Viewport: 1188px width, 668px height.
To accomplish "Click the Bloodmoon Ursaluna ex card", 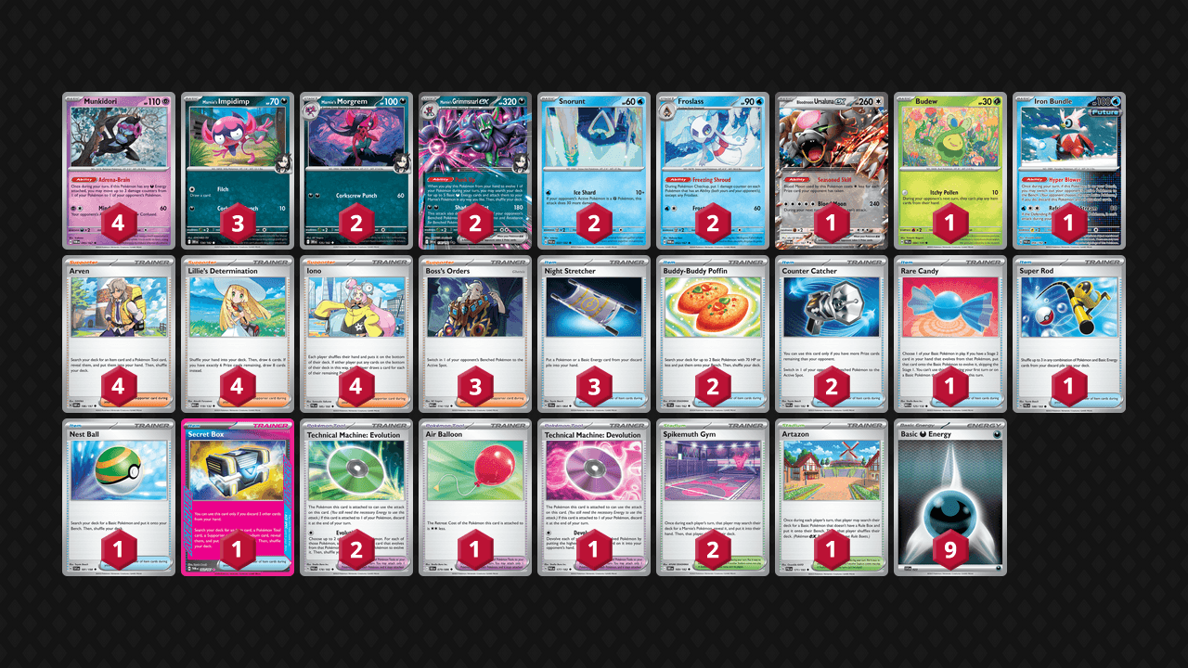I will pos(832,171).
